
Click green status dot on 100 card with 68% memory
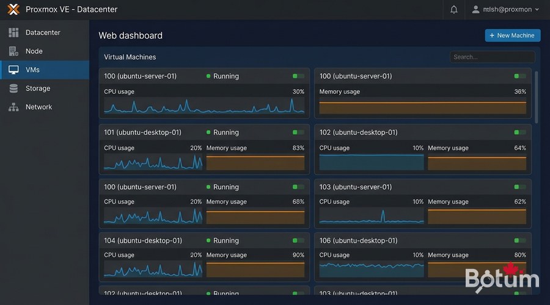click(208, 187)
